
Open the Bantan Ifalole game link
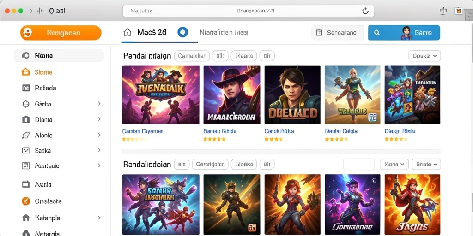point(219,131)
